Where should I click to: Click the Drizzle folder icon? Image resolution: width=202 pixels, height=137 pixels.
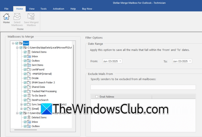(x=29, y=78)
